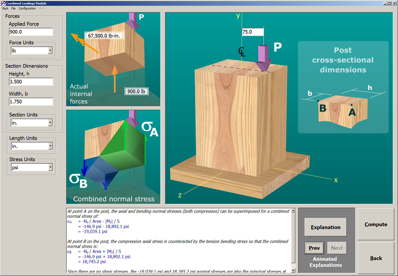Click the Back menu item
The image size is (398, 276).
pos(5,8)
